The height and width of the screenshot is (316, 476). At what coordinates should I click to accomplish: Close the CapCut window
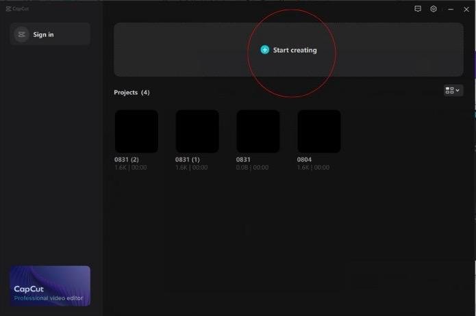click(x=466, y=10)
